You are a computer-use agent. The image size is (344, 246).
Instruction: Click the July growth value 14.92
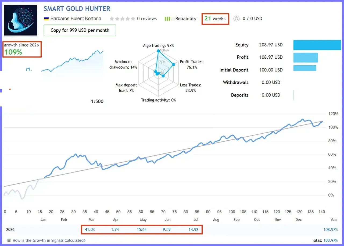click(193, 230)
